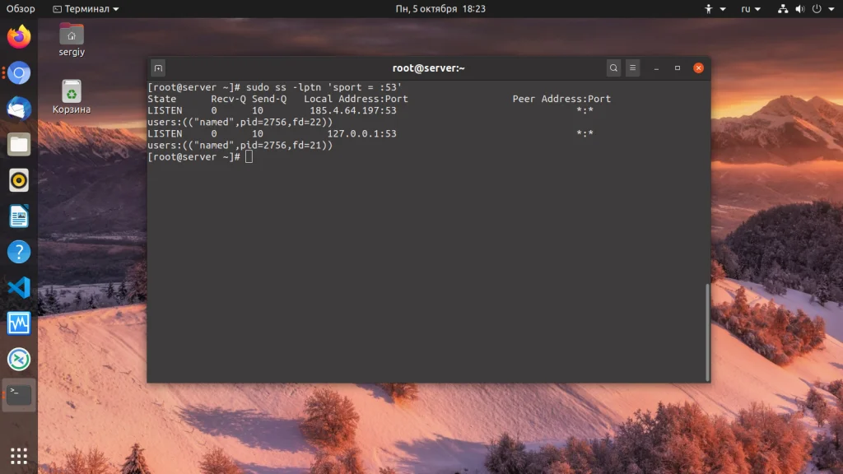Open the Корзина trash icon on desktop
The width and height of the screenshot is (843, 474).
[x=72, y=97]
